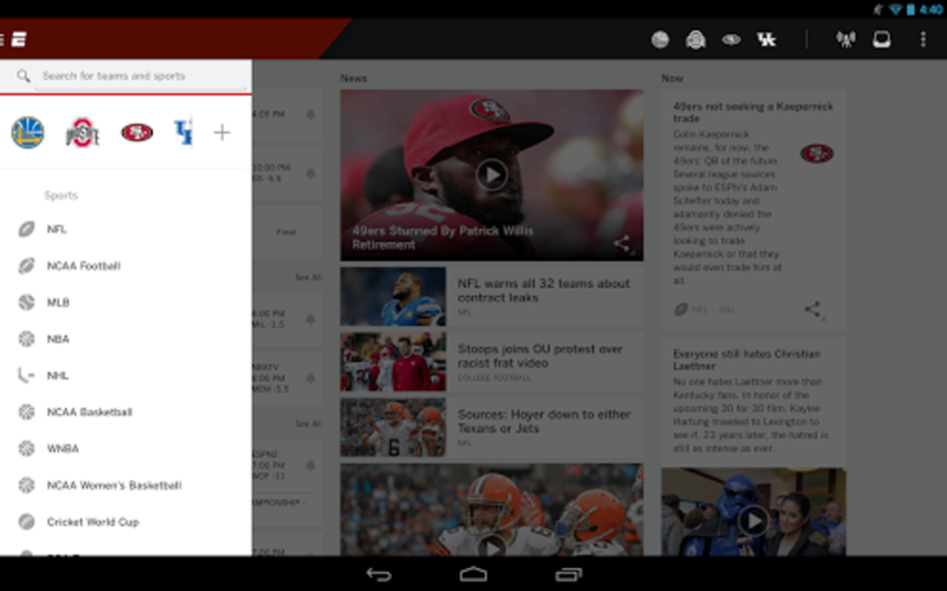
Task: Open MLB in the Sports list
Action: (125, 302)
